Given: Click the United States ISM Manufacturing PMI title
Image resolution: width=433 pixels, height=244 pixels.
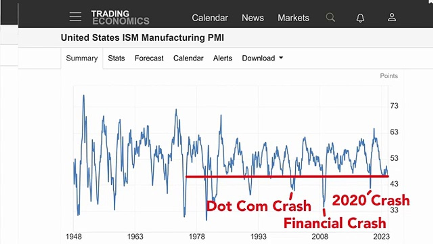Looking at the screenshot, I should [142, 38].
